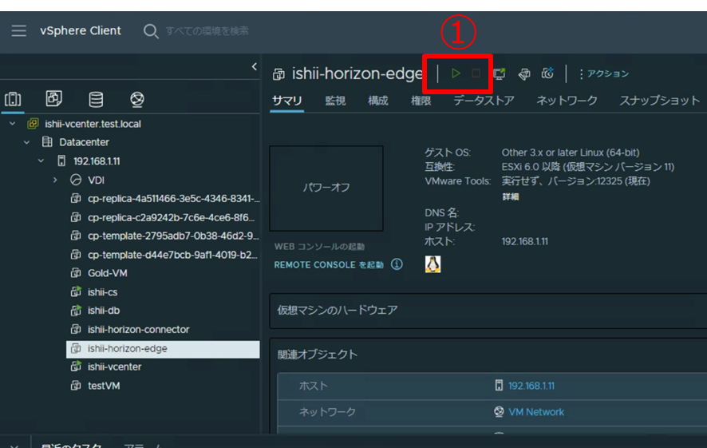
Task: Select the ishii-vcenter virtual machine
Action: [115, 367]
